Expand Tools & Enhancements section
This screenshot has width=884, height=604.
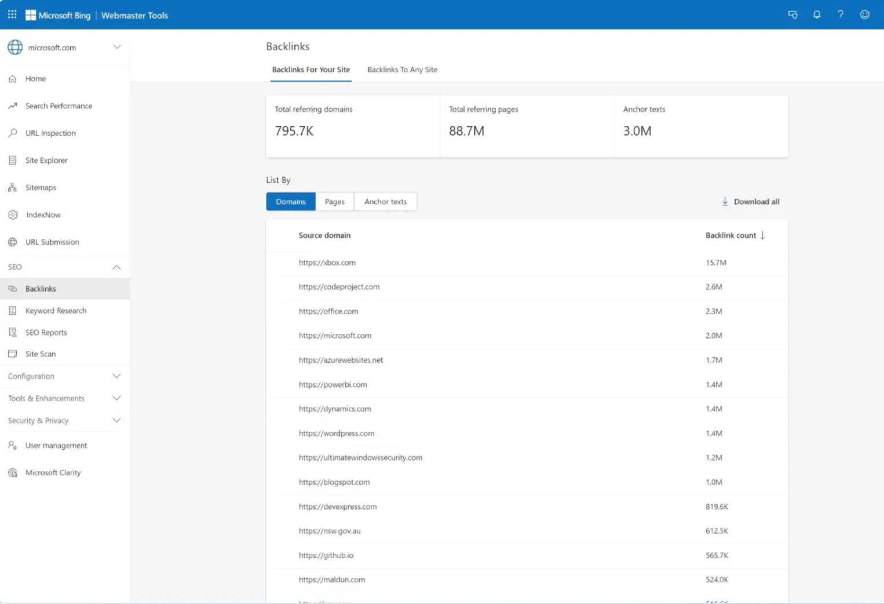[x=64, y=398]
